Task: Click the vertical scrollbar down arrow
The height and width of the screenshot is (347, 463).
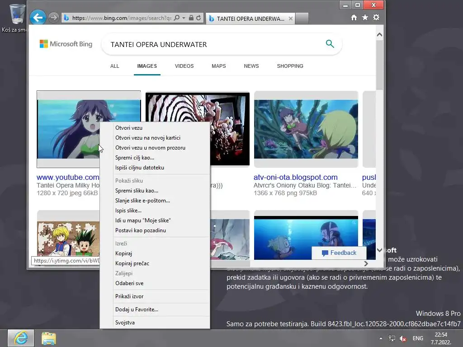Action: 380,250
